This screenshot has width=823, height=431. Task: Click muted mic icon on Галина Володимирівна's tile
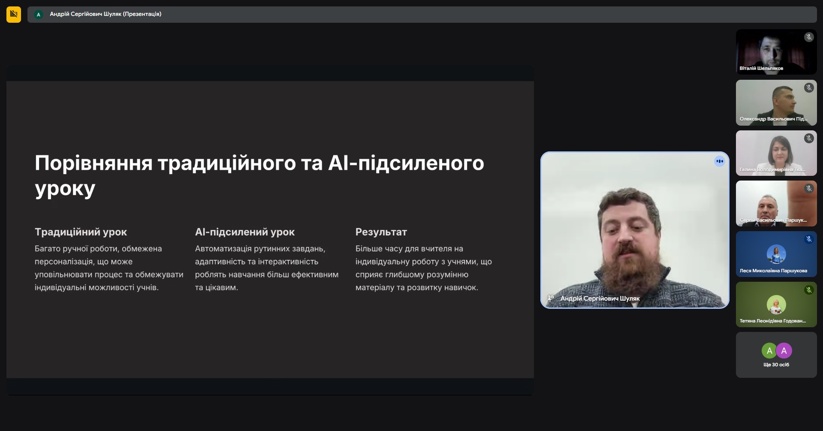[808, 138]
